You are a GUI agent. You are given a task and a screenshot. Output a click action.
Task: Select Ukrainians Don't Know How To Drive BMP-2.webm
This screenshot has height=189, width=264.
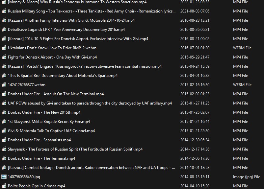tap(52, 48)
